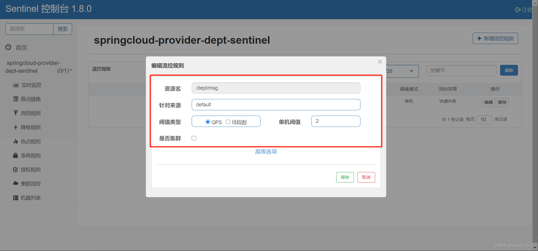
Task: Open the 机器列表 menu item
Action: pyautogui.click(x=31, y=198)
